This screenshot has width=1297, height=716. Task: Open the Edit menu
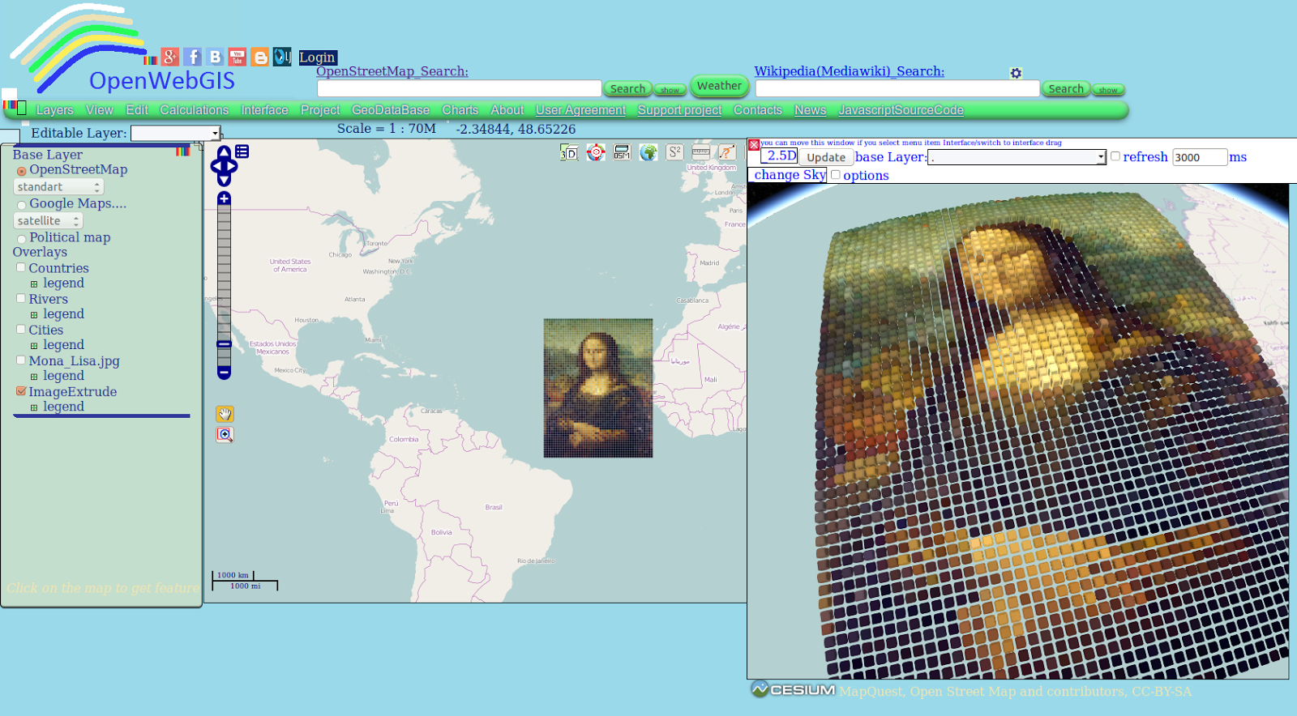click(x=137, y=110)
